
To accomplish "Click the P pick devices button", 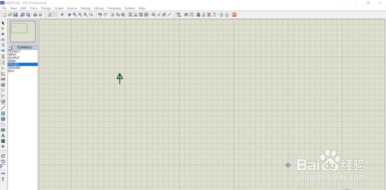I will tap(10, 47).
